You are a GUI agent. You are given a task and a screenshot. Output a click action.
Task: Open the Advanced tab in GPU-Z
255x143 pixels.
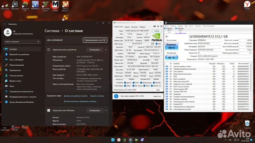pyautogui.click(x=134, y=27)
